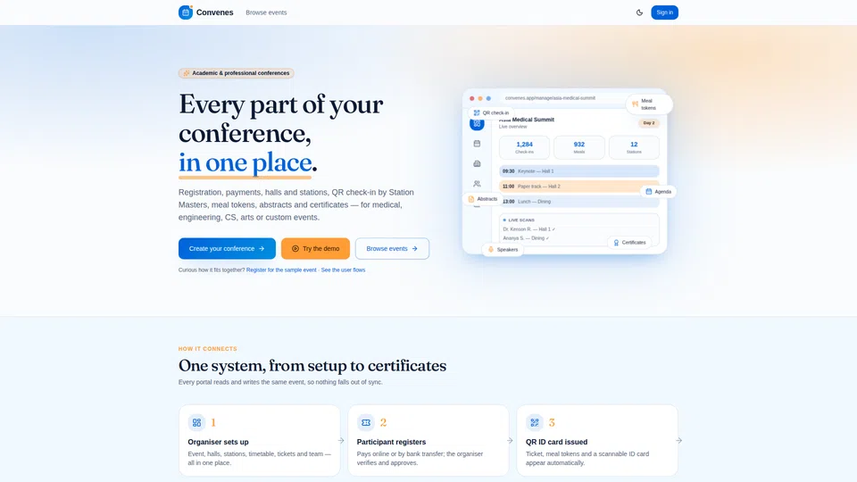Viewport: 857px width, 482px height.
Task: Click the 932 Meals stat card
Action: pos(578,147)
